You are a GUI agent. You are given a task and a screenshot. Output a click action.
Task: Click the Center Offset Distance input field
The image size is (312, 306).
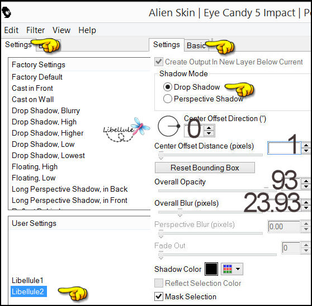(x=284, y=148)
